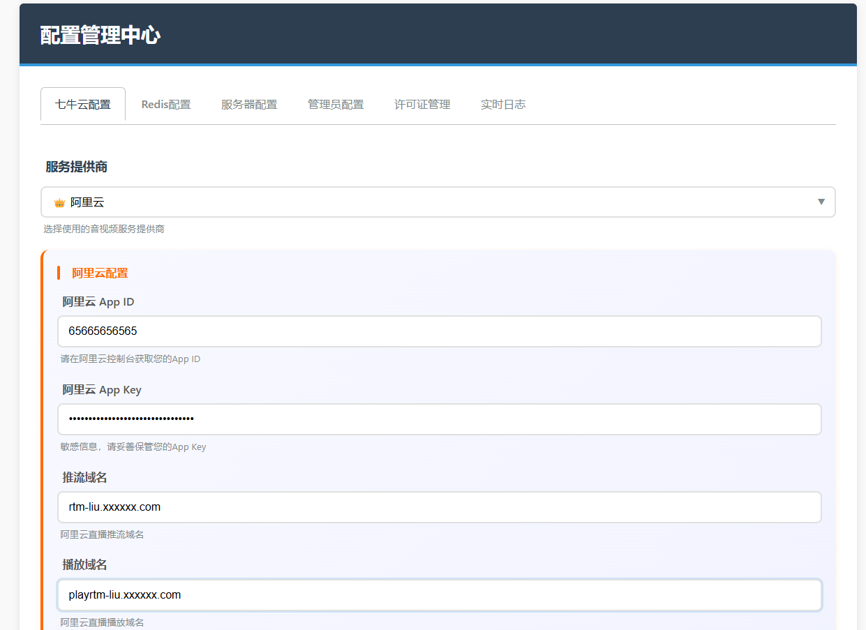The width and height of the screenshot is (866, 630).
Task: Open the Redis配置 tab
Action: pos(166,105)
